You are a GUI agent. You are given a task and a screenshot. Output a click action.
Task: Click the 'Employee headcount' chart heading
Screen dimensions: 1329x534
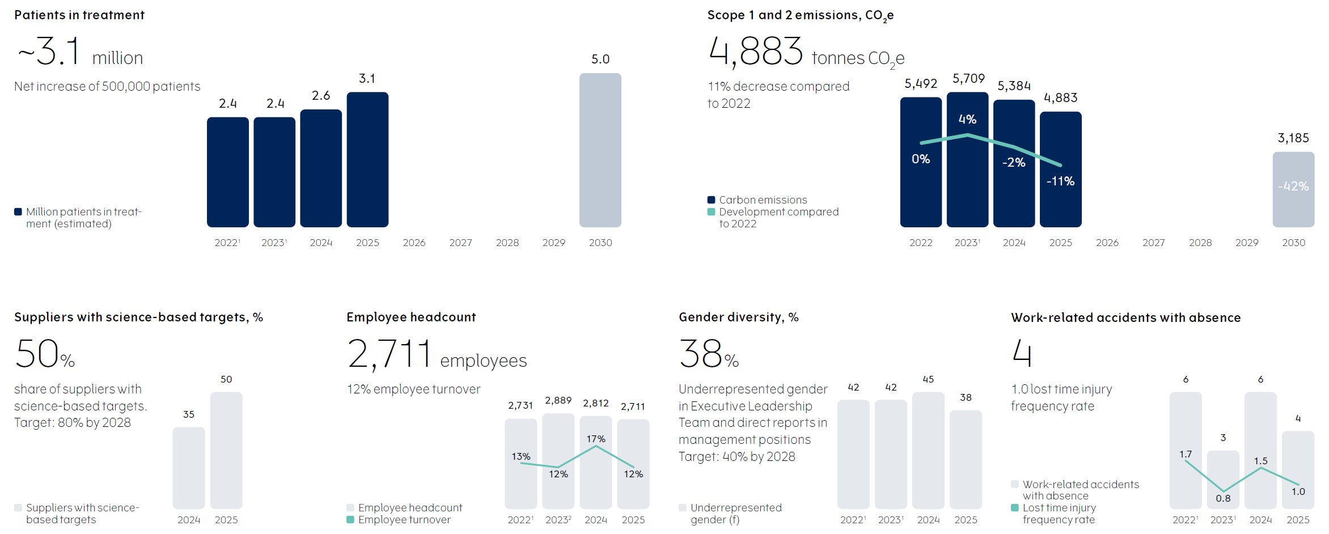411,317
